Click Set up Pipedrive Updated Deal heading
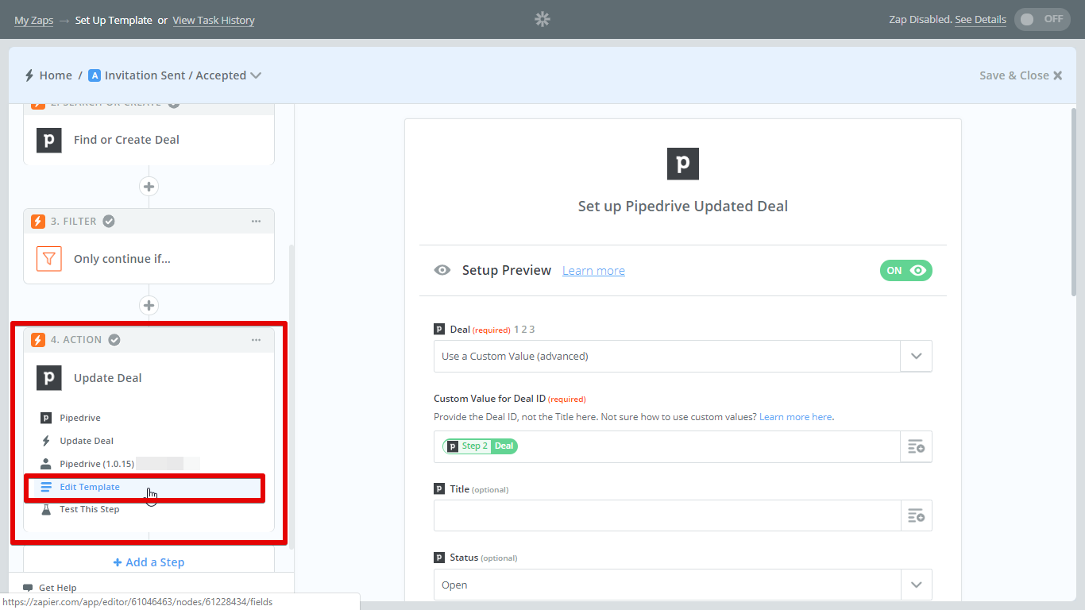The height and width of the screenshot is (610, 1085). pyautogui.click(x=683, y=207)
